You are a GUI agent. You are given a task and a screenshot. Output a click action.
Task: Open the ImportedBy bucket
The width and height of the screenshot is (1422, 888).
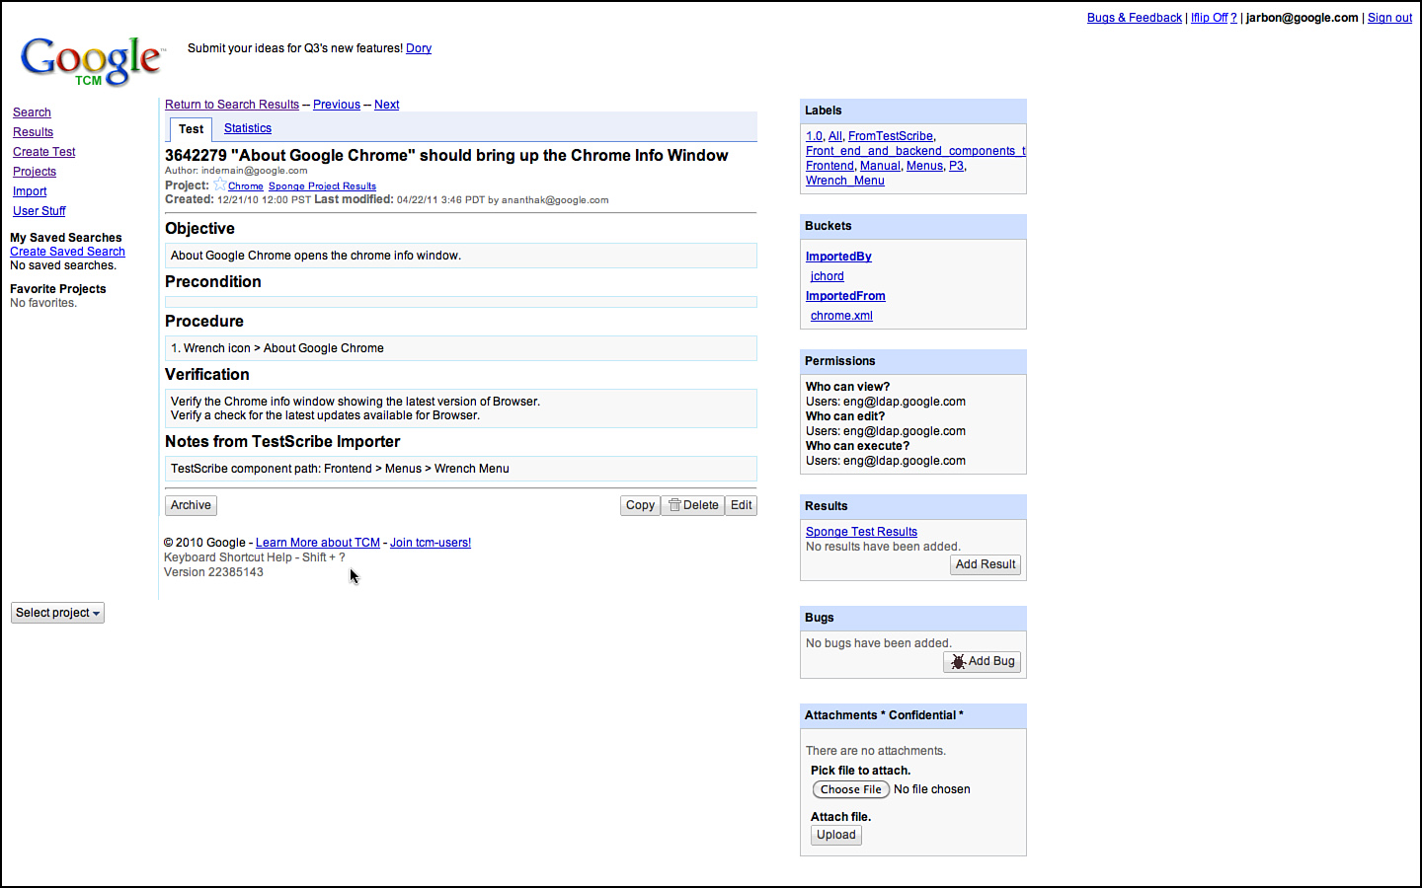[x=838, y=257]
